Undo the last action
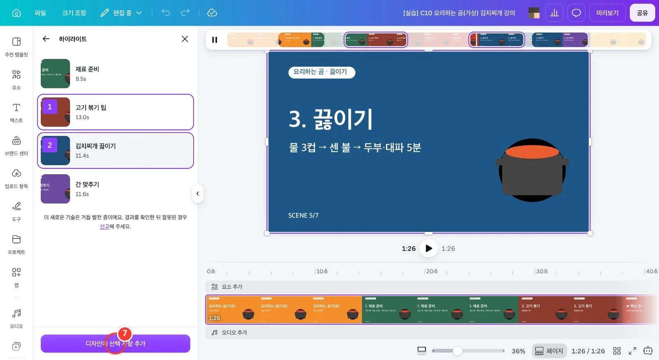This screenshot has height=360, width=659. [166, 13]
